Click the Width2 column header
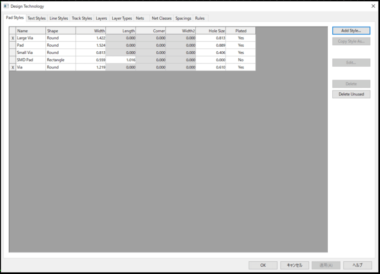380x274 pixels. [181, 31]
